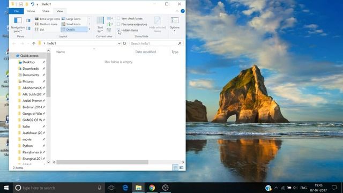Screen dimensions: 343x193
Task: Open the Options button
Action: click(175, 25)
